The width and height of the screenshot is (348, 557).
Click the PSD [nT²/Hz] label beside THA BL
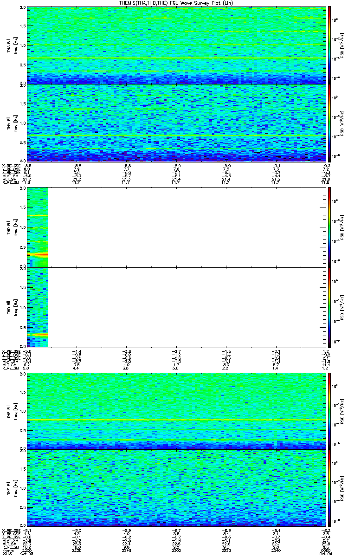pyautogui.click(x=342, y=45)
